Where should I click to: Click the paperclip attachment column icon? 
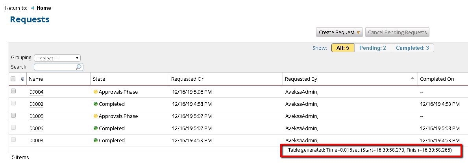click(23, 79)
